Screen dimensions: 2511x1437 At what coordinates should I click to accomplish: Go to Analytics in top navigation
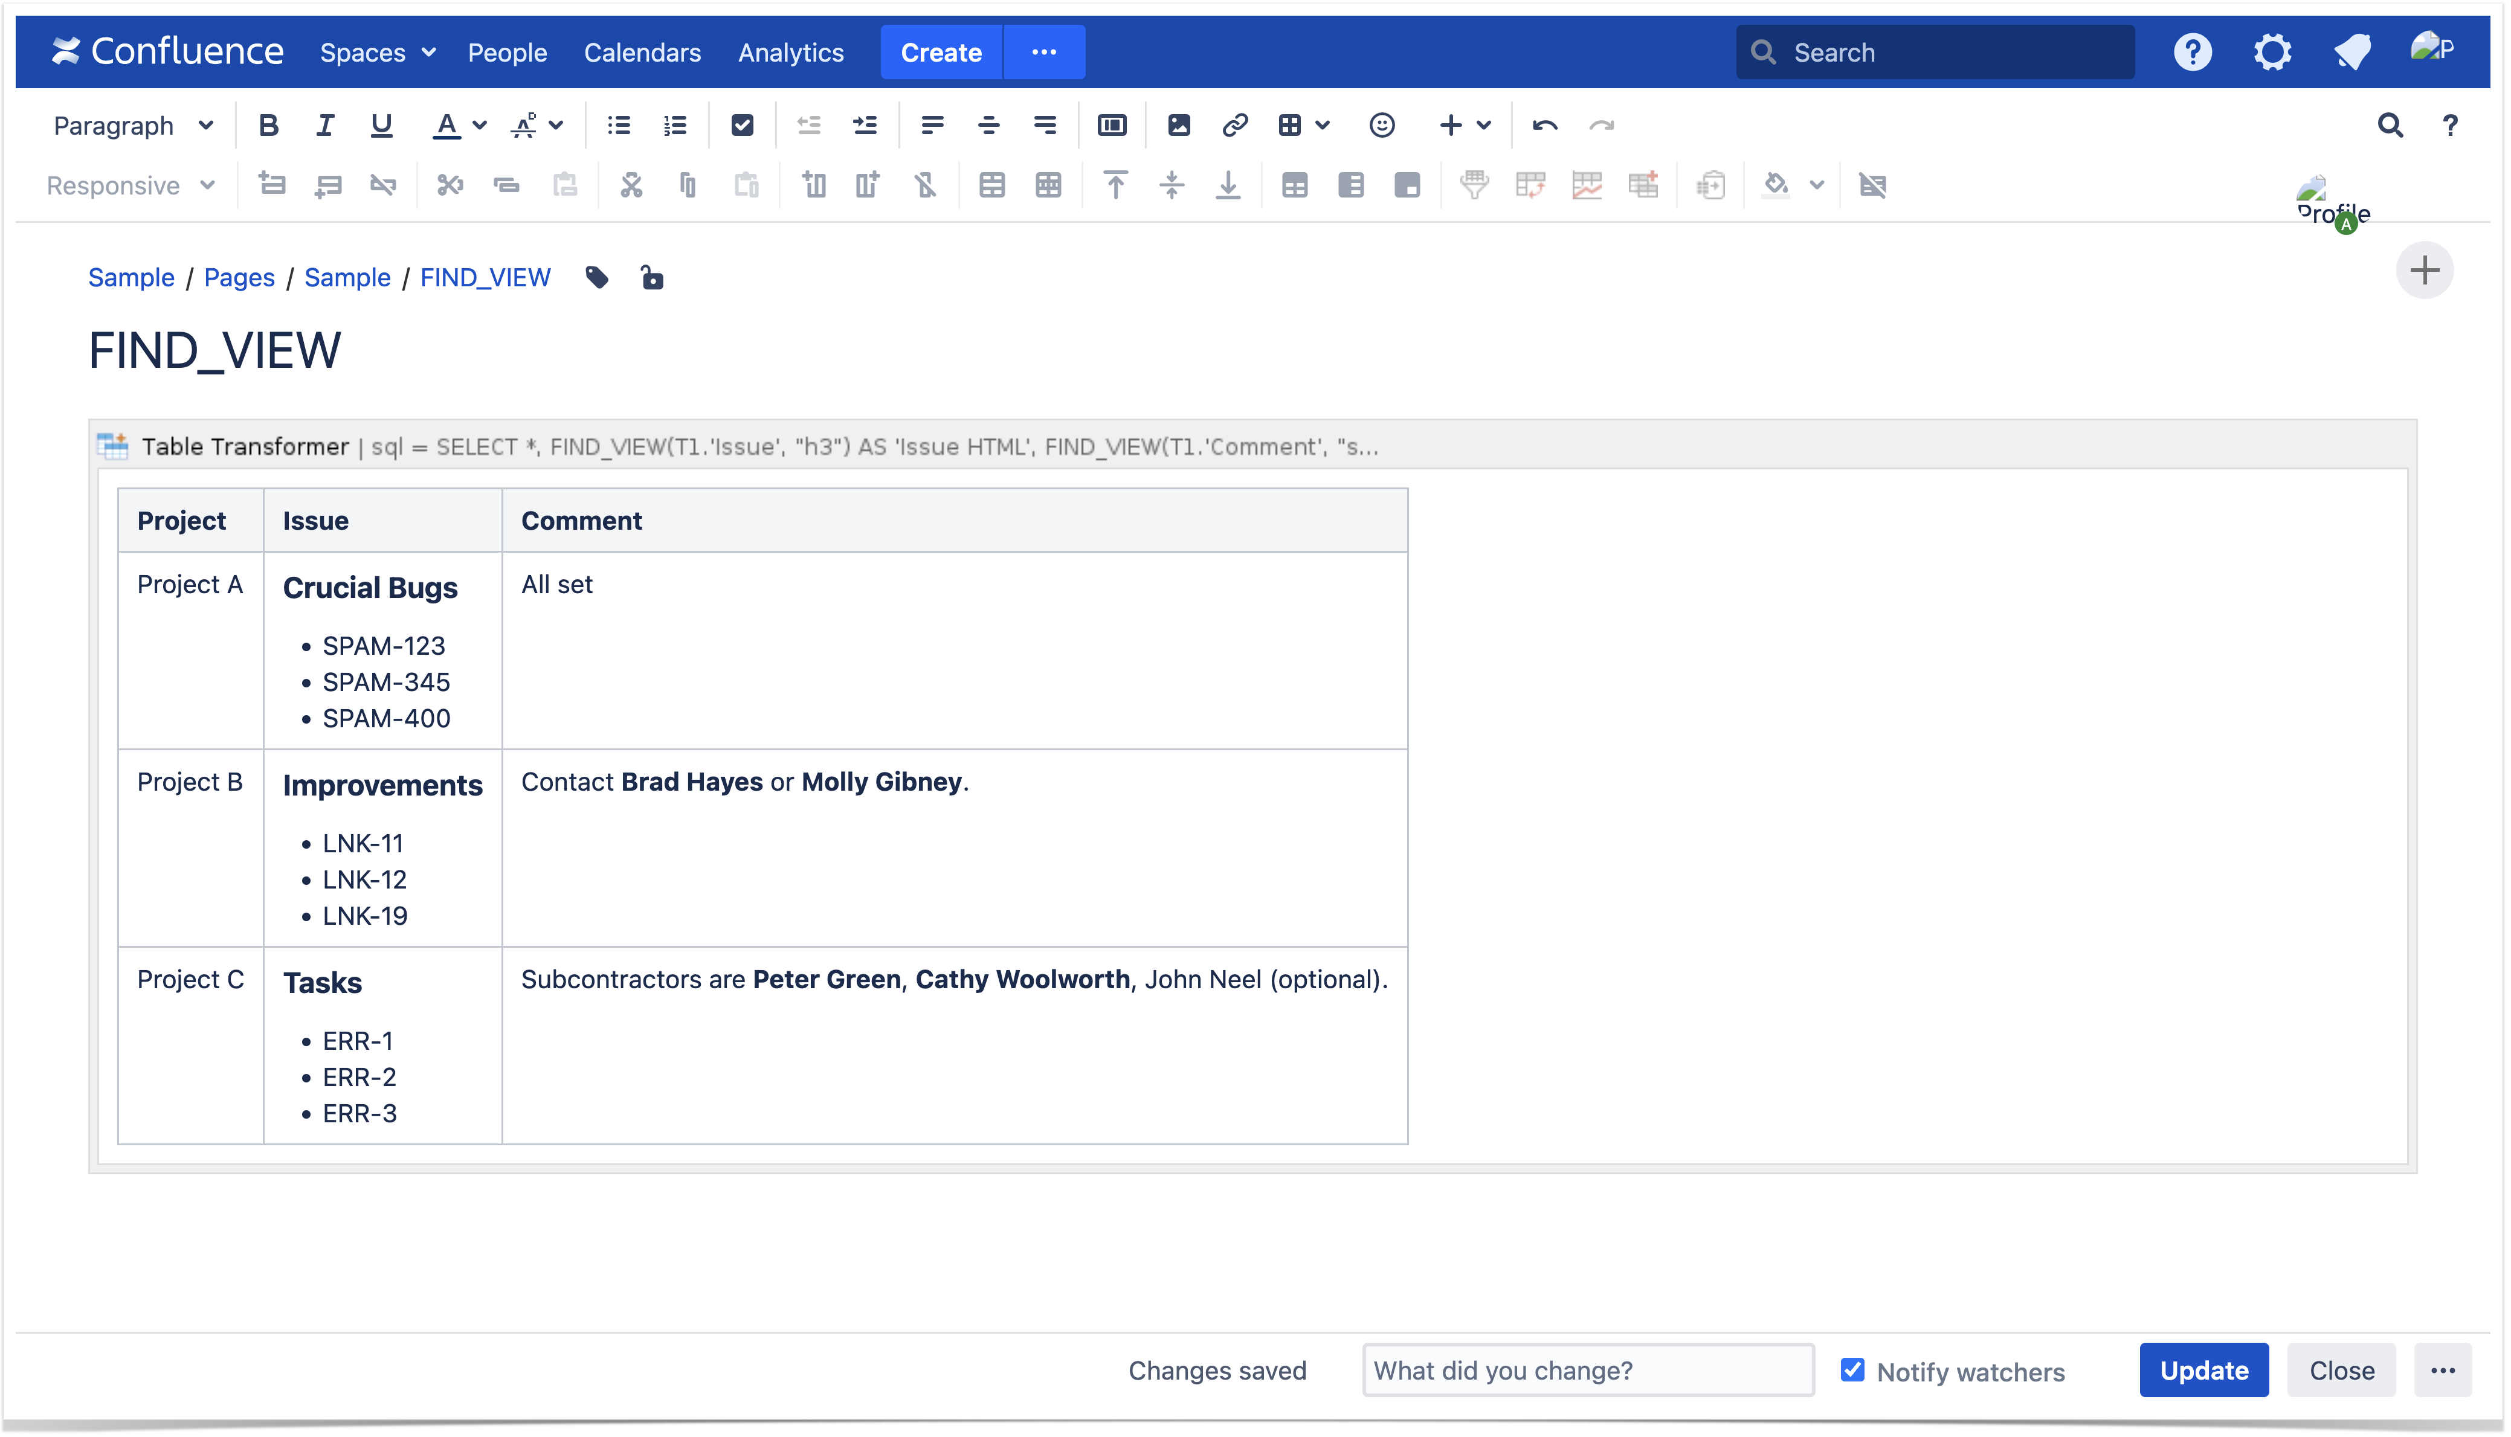(x=791, y=53)
